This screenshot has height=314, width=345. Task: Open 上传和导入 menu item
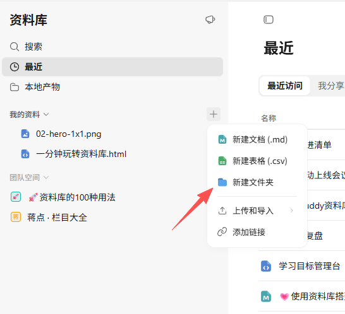coord(257,211)
